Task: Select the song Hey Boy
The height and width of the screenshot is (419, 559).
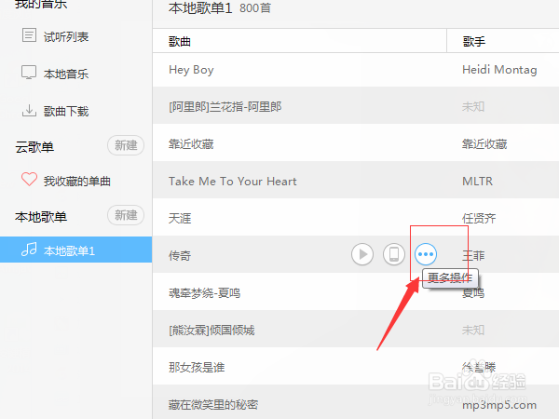Action: coord(356,70)
